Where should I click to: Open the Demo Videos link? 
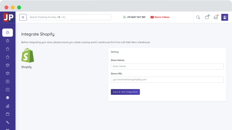tap(162, 17)
